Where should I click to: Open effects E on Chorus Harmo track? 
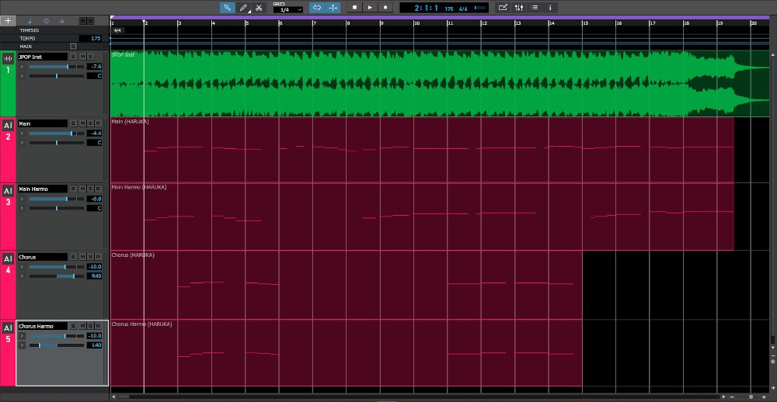[x=73, y=326]
